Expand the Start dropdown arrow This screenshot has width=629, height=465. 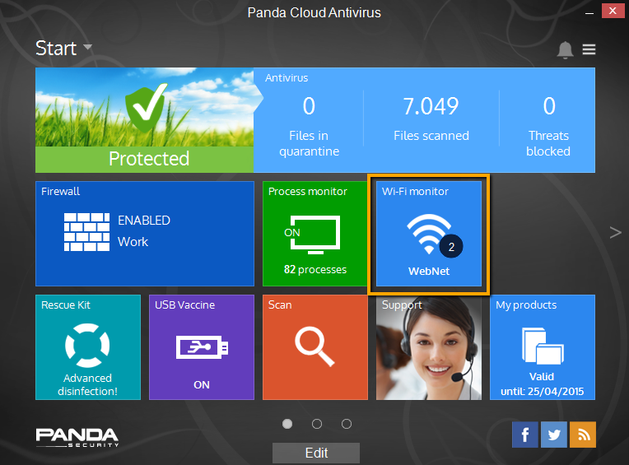coord(87,47)
